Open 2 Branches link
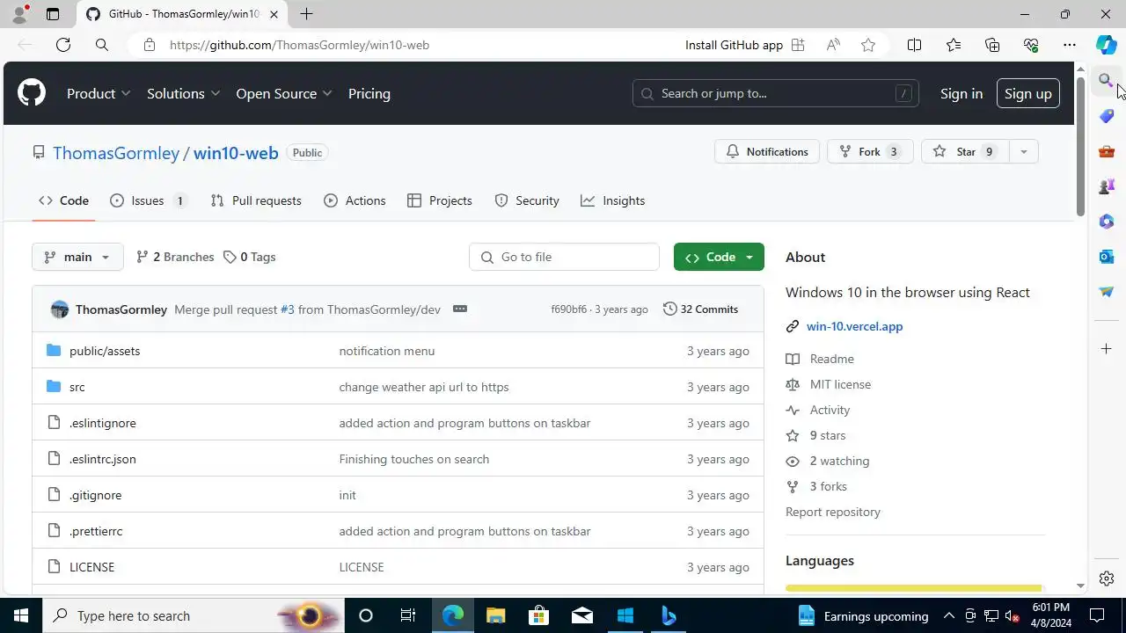The width and height of the screenshot is (1126, 633). [x=175, y=257]
